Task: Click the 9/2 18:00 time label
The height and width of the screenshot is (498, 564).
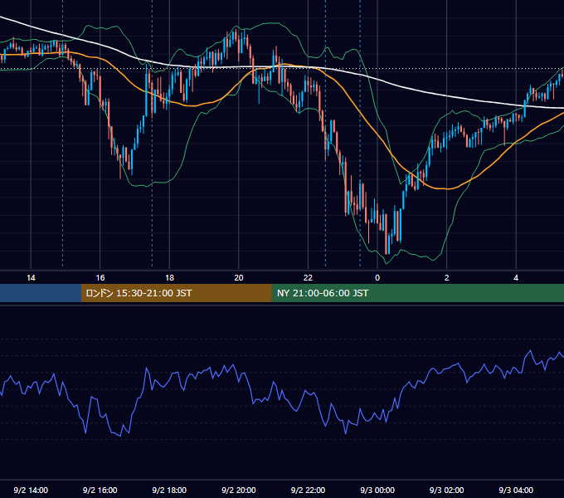Action: coord(169,490)
